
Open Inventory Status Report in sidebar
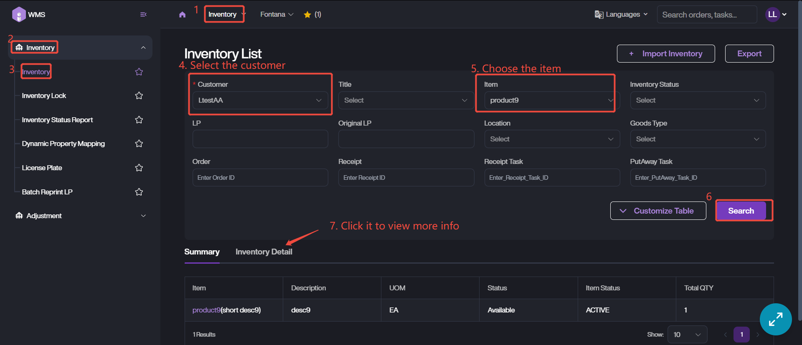tap(57, 120)
